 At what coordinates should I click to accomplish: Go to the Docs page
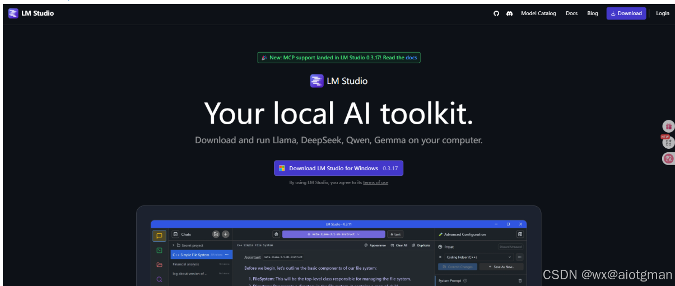pos(571,13)
